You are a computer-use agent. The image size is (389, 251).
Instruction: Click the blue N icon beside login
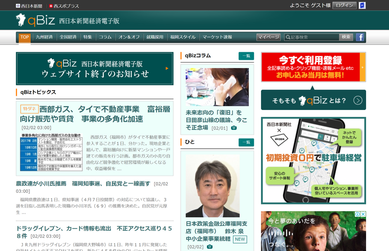(x=362, y=6)
